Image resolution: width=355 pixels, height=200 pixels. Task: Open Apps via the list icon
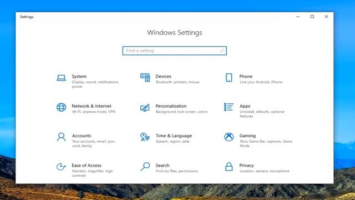point(229,107)
